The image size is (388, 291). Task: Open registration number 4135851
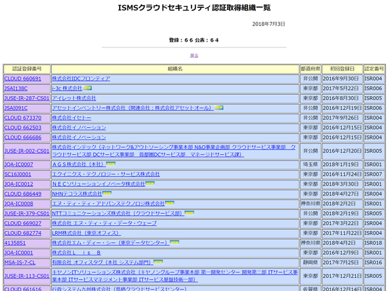tap(15, 243)
